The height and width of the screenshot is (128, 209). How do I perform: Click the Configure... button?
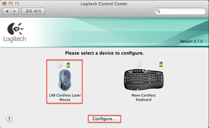click(x=104, y=119)
